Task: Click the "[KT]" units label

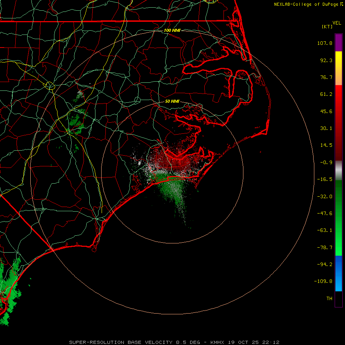Action: coord(327,26)
